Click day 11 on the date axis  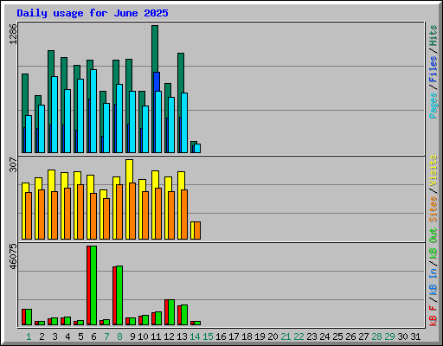[156, 336]
